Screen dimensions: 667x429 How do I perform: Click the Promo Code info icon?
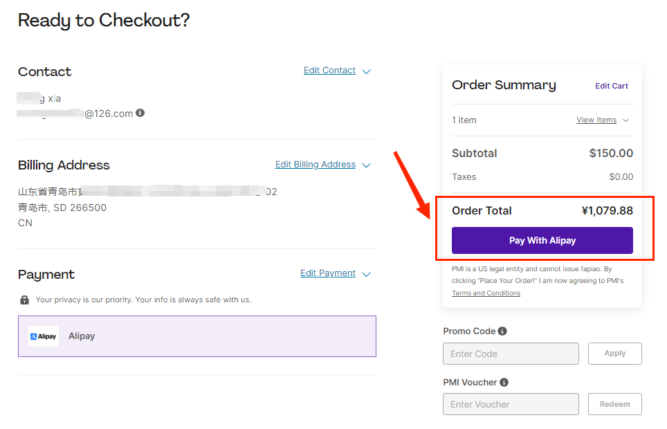coord(502,331)
